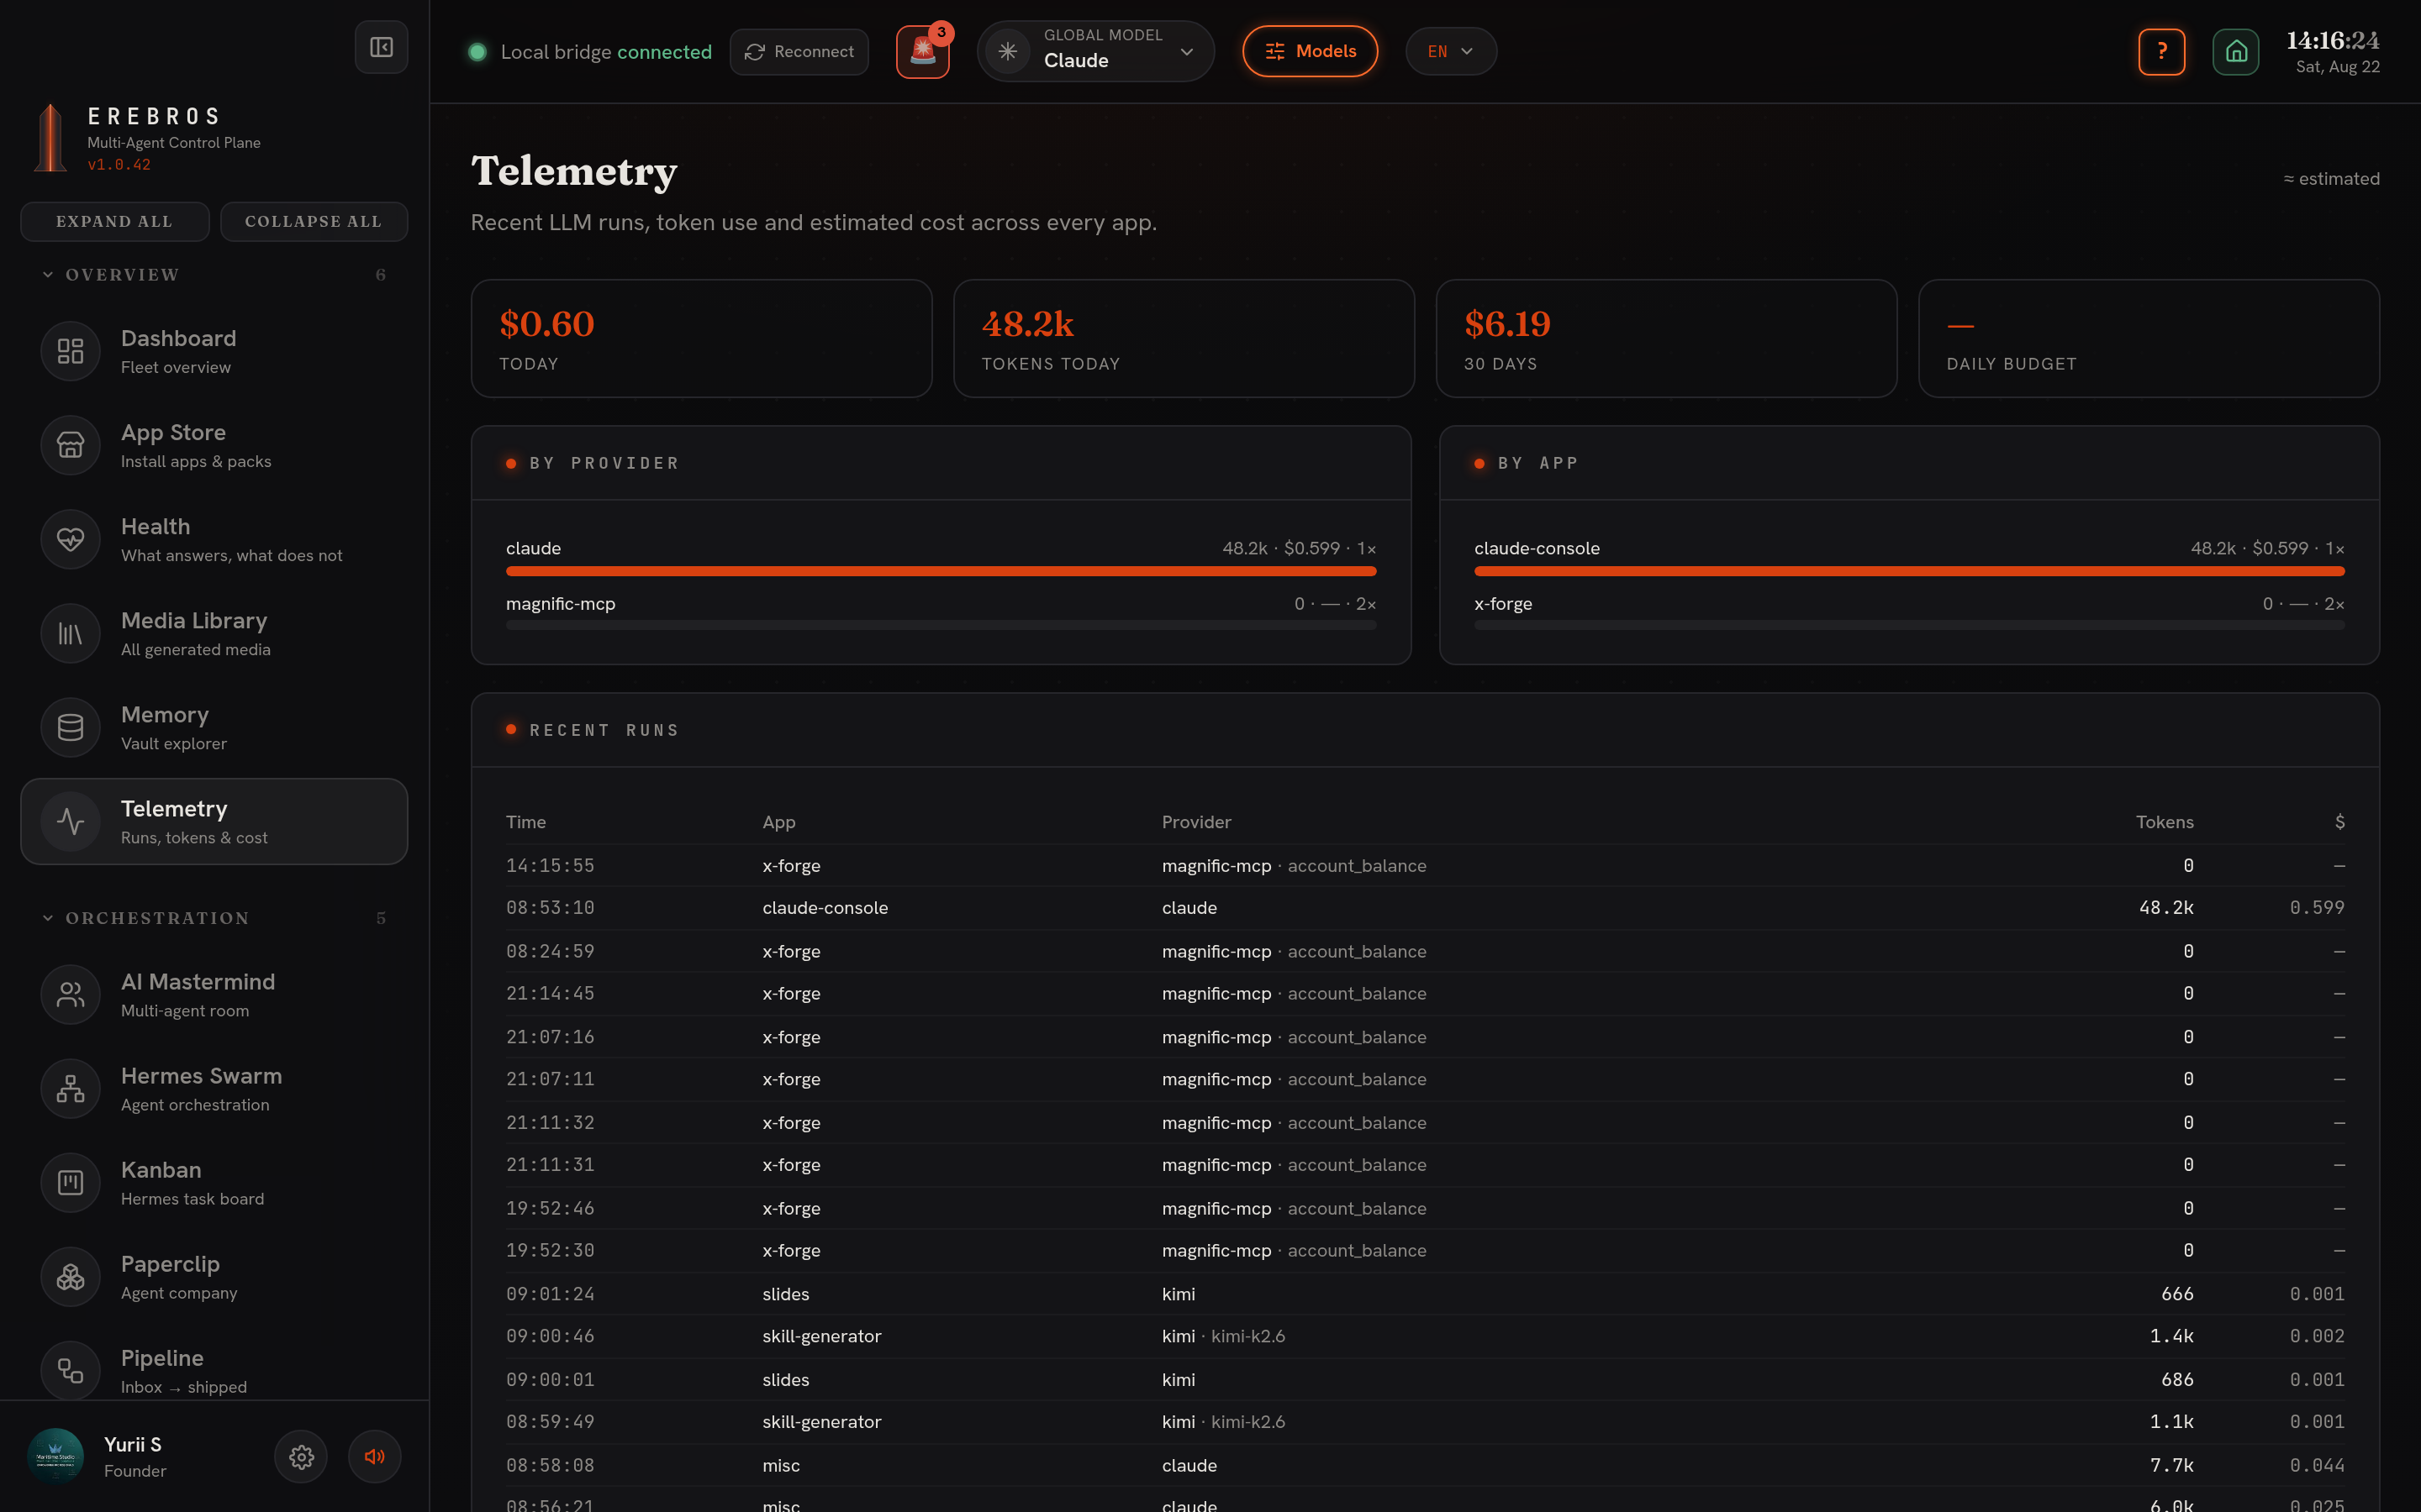The width and height of the screenshot is (2421, 1512).
Task: Select the 19:52:46 x-forge run row
Action: [x=1425, y=1208]
